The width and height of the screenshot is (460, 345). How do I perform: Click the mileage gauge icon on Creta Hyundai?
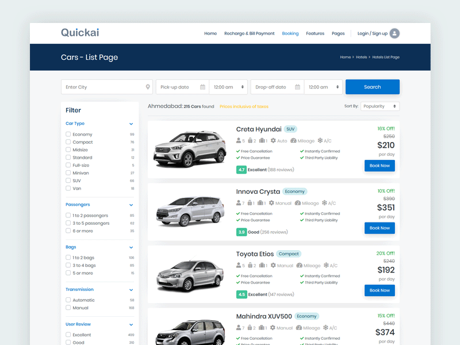pyautogui.click(x=293, y=140)
